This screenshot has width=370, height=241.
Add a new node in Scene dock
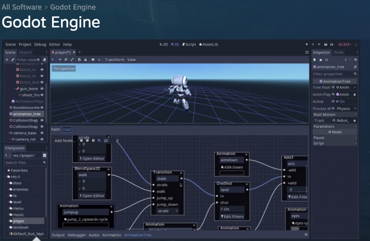(x=7, y=60)
